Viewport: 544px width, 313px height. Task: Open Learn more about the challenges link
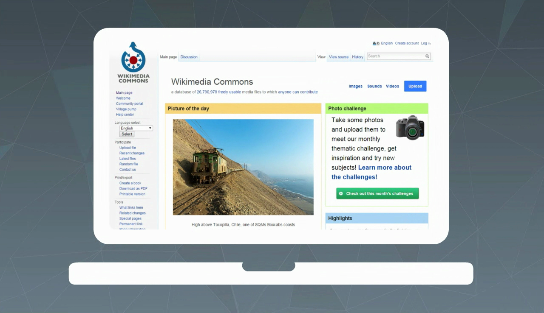pyautogui.click(x=371, y=172)
